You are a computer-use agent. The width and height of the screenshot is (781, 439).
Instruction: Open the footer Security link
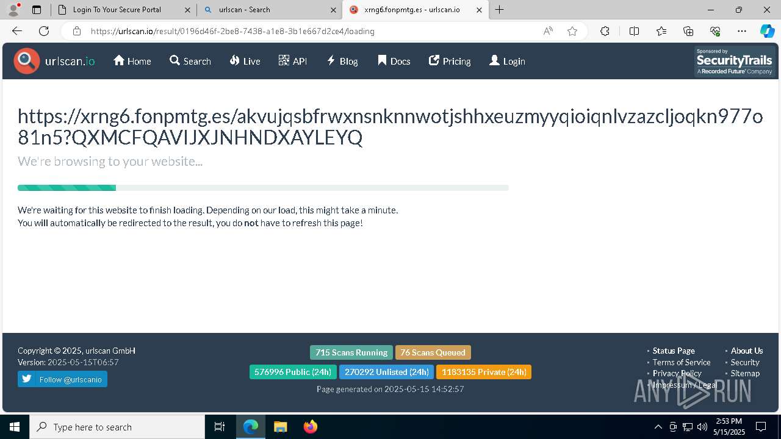coord(745,362)
